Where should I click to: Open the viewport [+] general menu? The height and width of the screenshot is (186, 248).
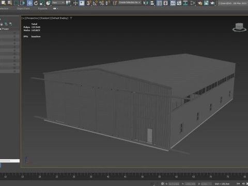23,18
